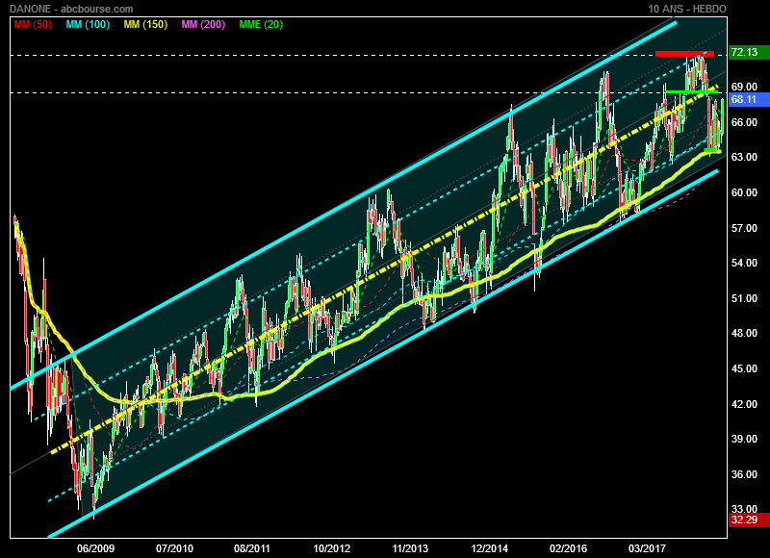The image size is (770, 558).
Task: Click the 66.00 price axis label
Action: pos(744,122)
